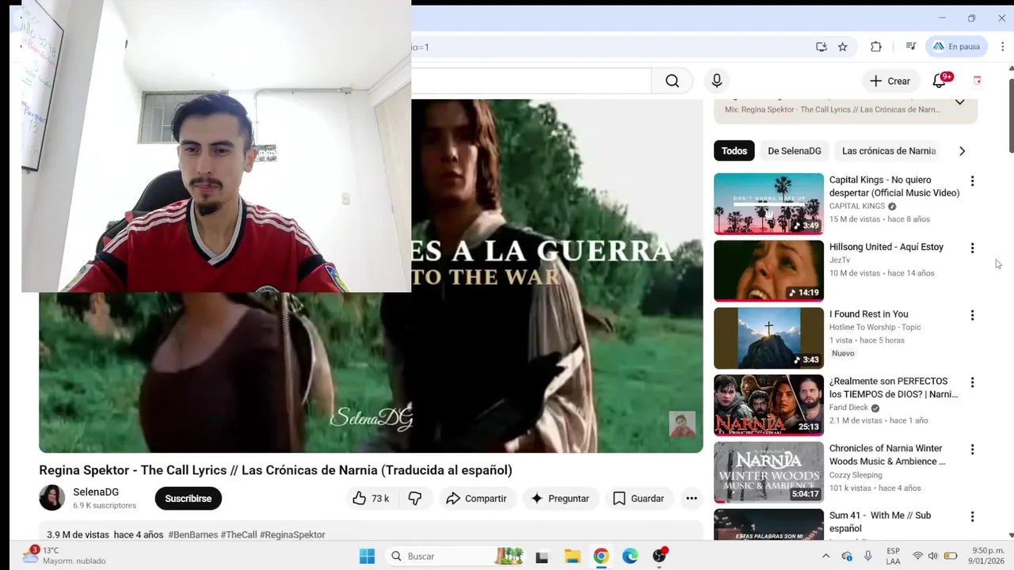This screenshot has width=1014, height=570.
Task: Click the install/cast icon in the address bar
Action: tap(821, 47)
